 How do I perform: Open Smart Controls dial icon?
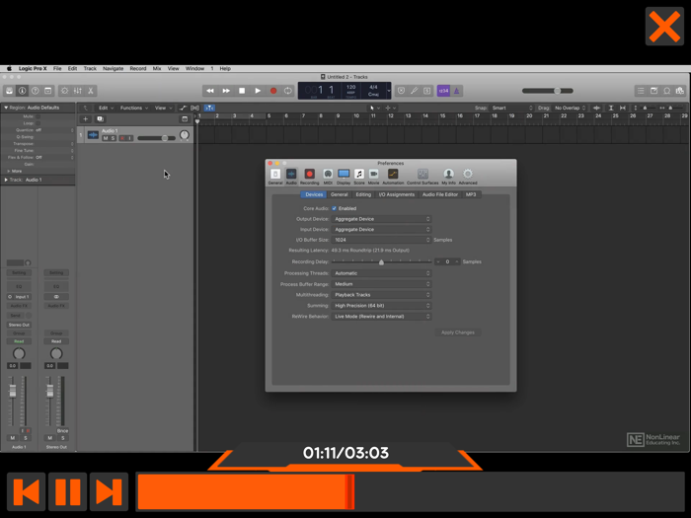click(65, 91)
